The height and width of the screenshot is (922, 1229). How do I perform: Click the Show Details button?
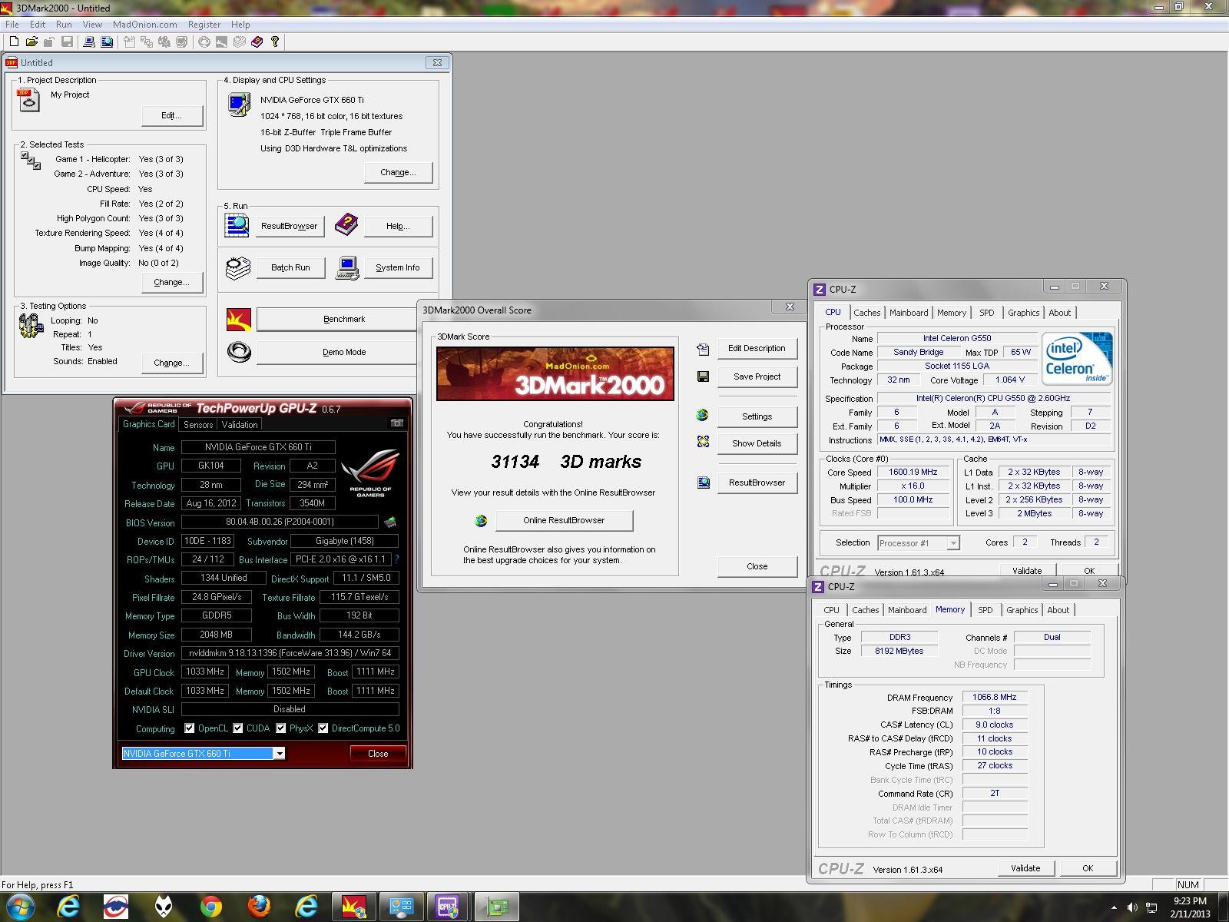[x=757, y=443]
